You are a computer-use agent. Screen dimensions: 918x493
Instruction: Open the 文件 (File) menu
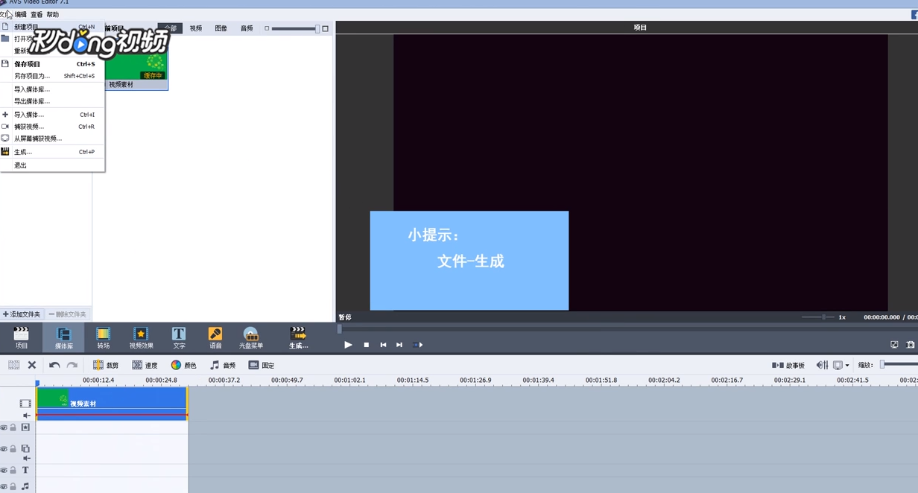[6, 13]
